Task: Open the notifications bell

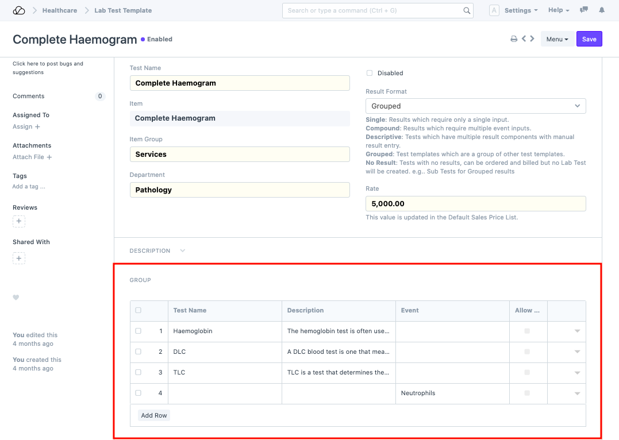Action: (x=602, y=10)
